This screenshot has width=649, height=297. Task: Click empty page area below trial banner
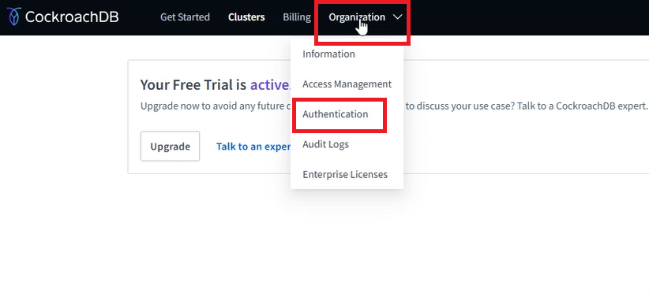click(x=324, y=239)
